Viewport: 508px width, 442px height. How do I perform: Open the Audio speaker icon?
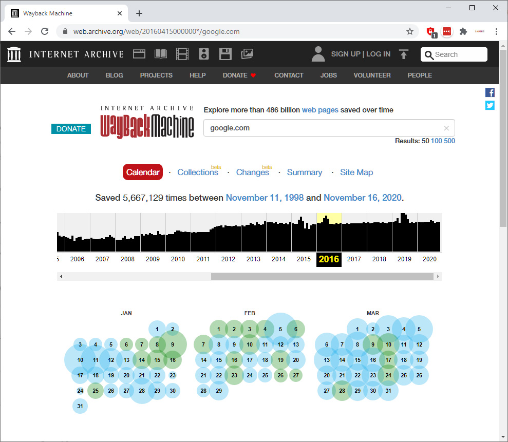pos(204,54)
